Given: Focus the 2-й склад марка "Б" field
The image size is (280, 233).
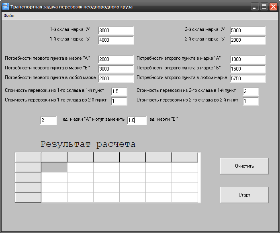Looking at the screenshot, I should tap(247, 40).
